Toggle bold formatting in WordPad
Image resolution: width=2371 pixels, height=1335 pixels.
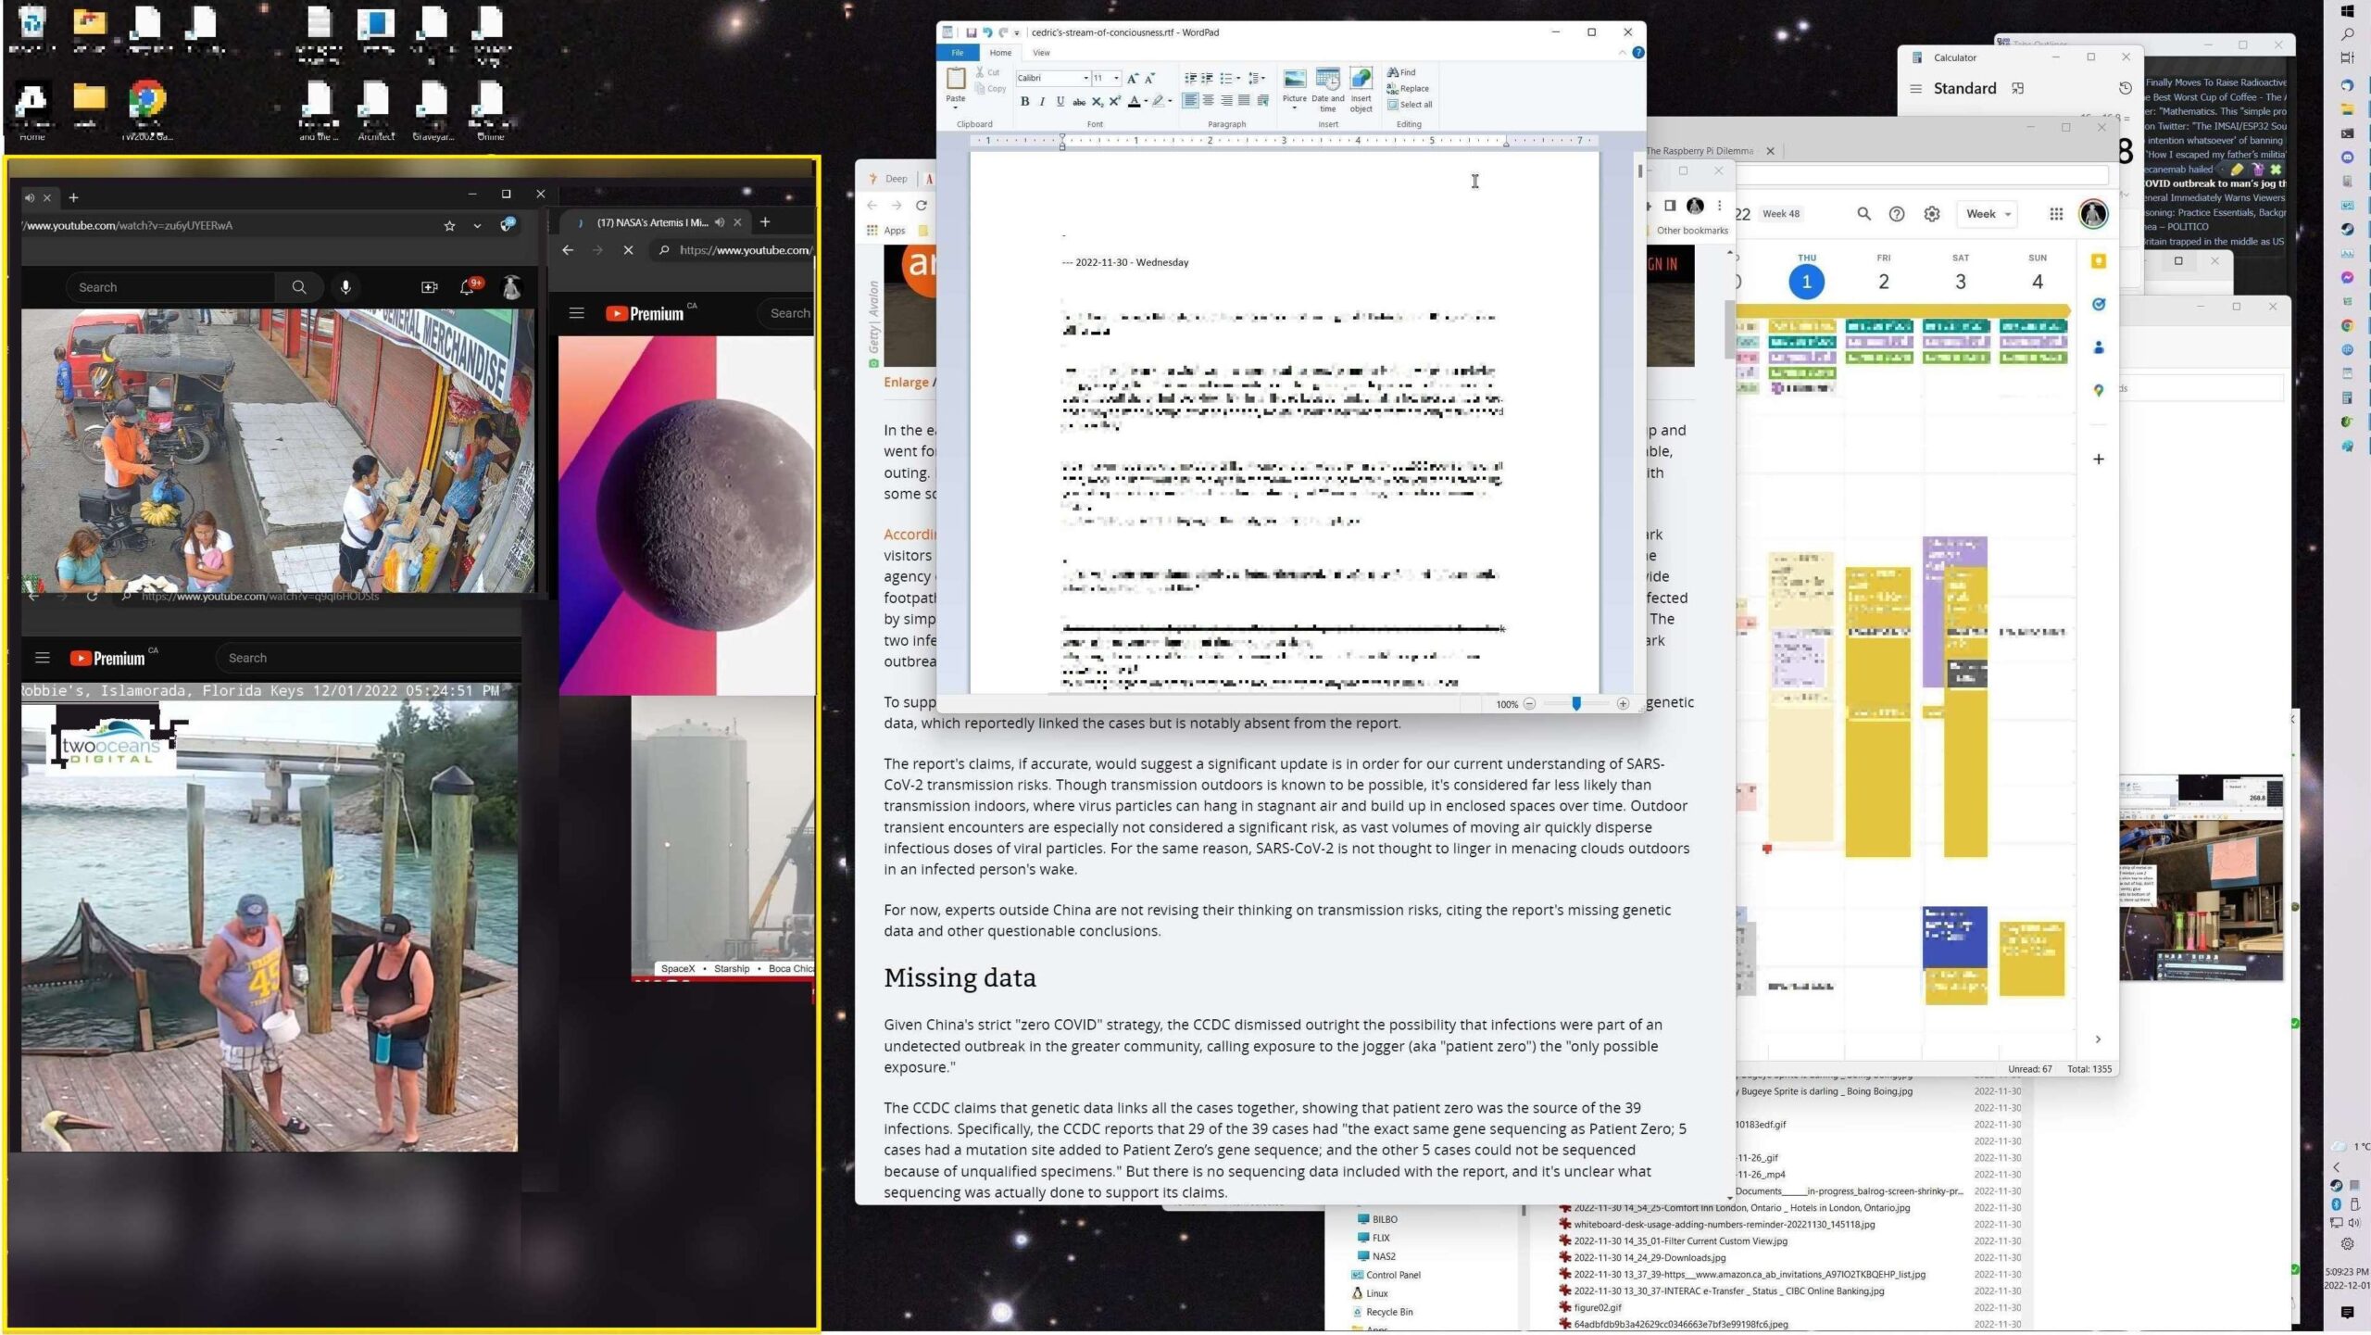click(1024, 102)
